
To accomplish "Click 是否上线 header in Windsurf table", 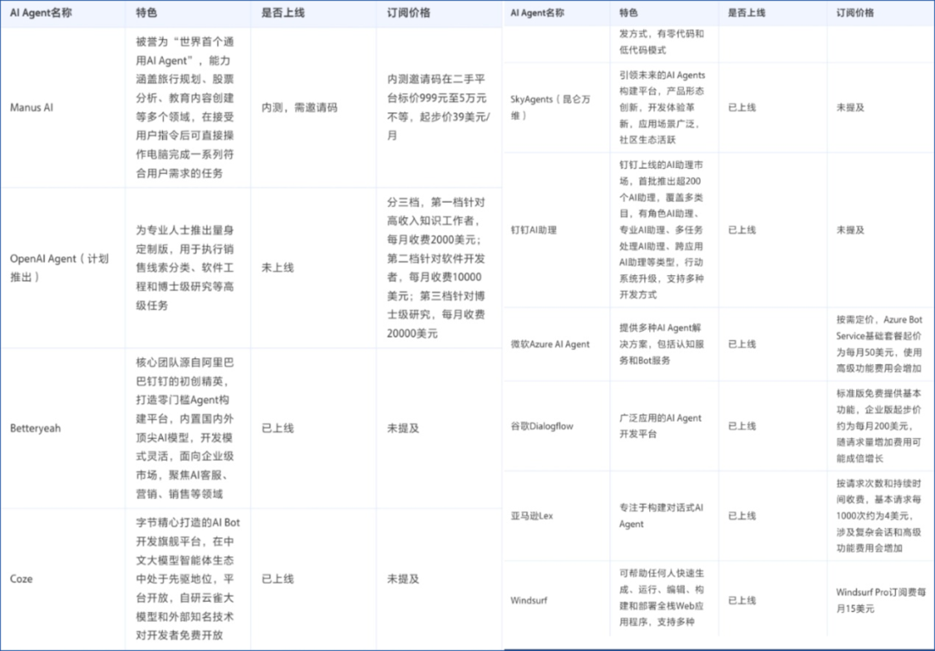I will pos(747,12).
